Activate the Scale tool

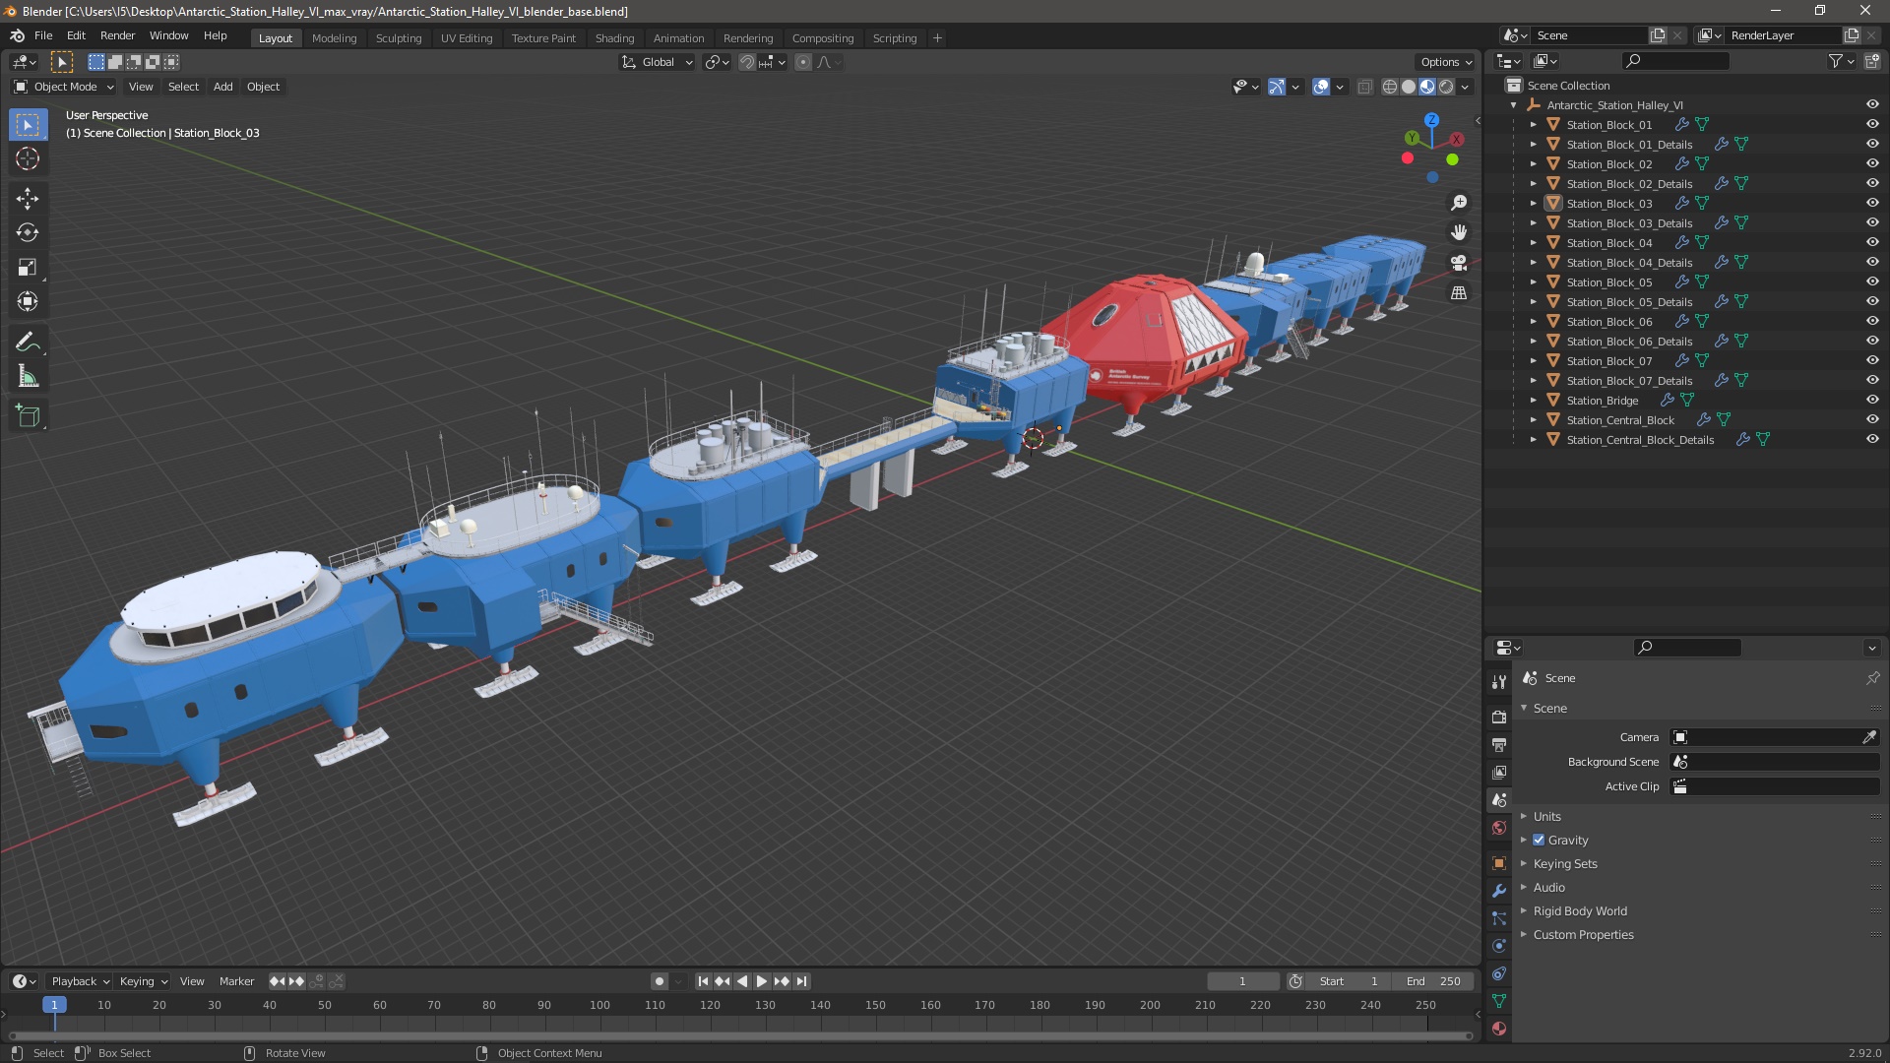(28, 267)
